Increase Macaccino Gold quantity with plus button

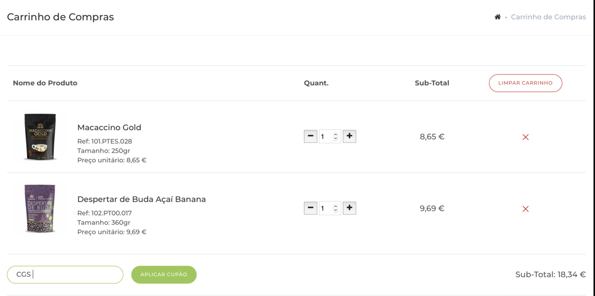(x=350, y=137)
